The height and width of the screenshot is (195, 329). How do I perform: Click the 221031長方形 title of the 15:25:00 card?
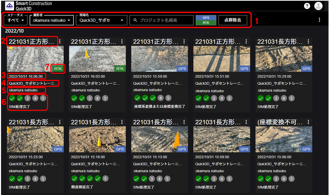pyautogui.click(x=32, y=122)
